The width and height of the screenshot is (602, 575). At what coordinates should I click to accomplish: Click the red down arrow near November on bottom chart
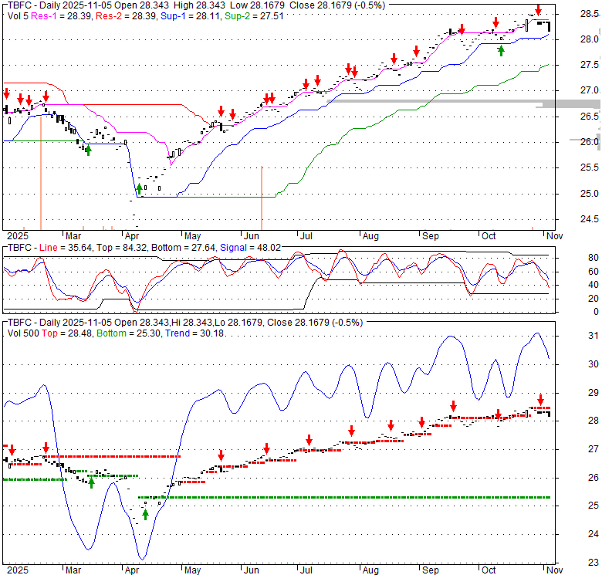pyautogui.click(x=540, y=399)
